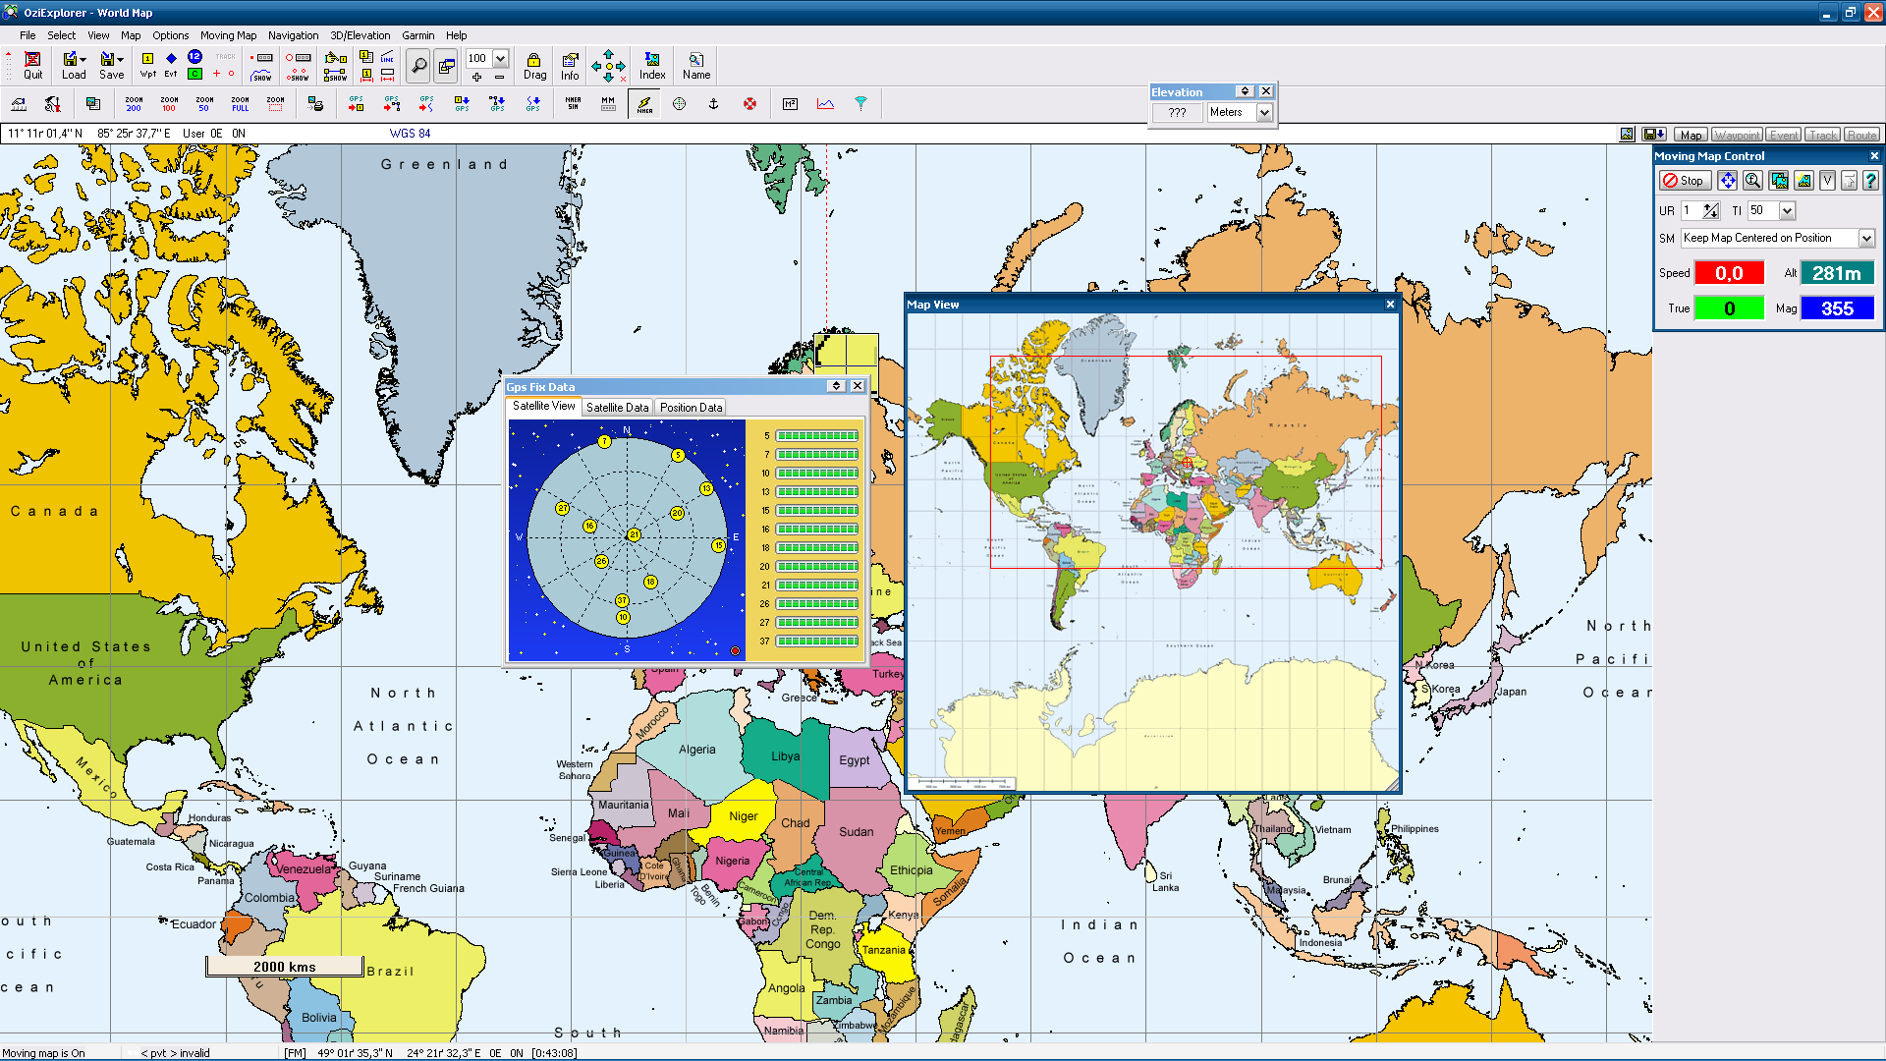The height and width of the screenshot is (1061, 1886).
Task: Click the lifebuoy man-overboard icon
Action: coord(749,103)
